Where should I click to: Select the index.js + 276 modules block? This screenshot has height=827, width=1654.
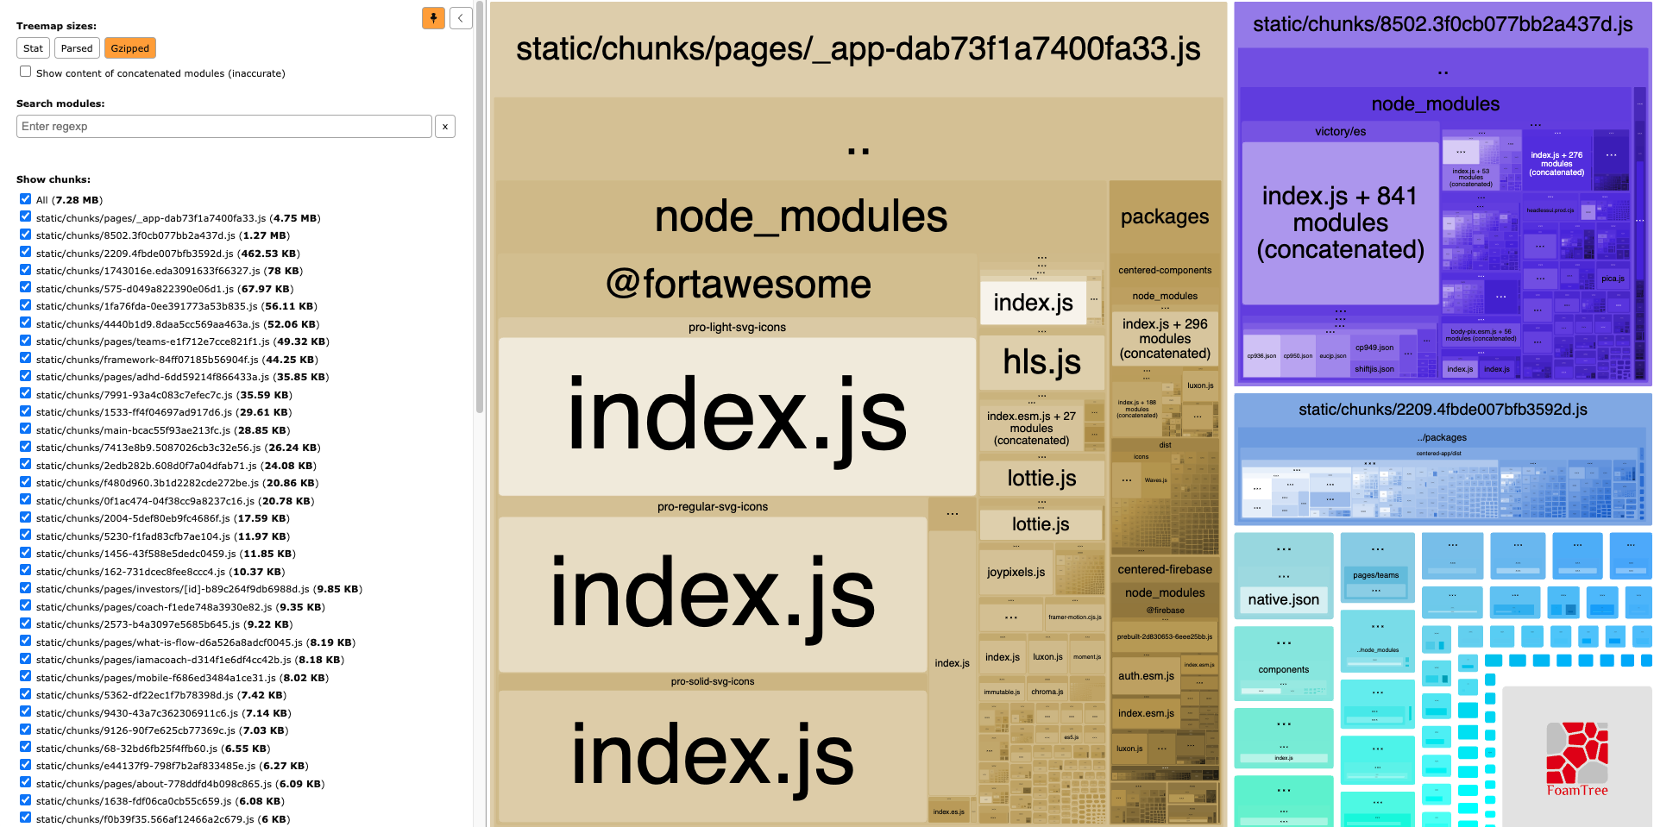tap(1557, 164)
